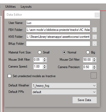The image size is (106, 112).
Task: Increase Camera Speed using up arrow
Action: tap(45, 66)
